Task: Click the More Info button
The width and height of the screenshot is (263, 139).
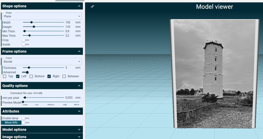Action: coord(11,123)
